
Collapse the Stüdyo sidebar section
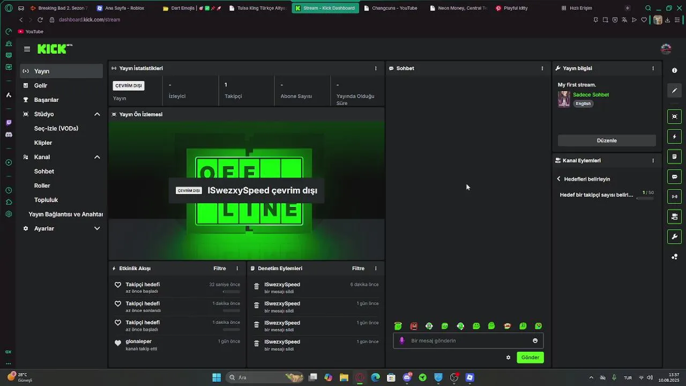[x=97, y=114]
